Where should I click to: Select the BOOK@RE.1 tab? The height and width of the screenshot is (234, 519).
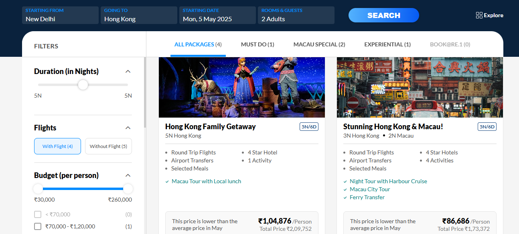[x=450, y=44]
